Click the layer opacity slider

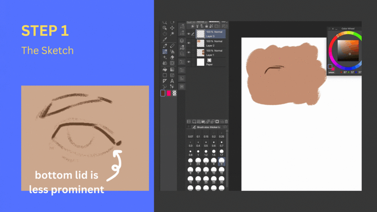click(214, 22)
